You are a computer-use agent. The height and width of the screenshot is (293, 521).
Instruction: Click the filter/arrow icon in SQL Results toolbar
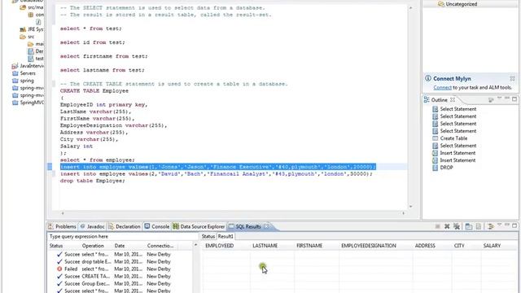pos(490,226)
